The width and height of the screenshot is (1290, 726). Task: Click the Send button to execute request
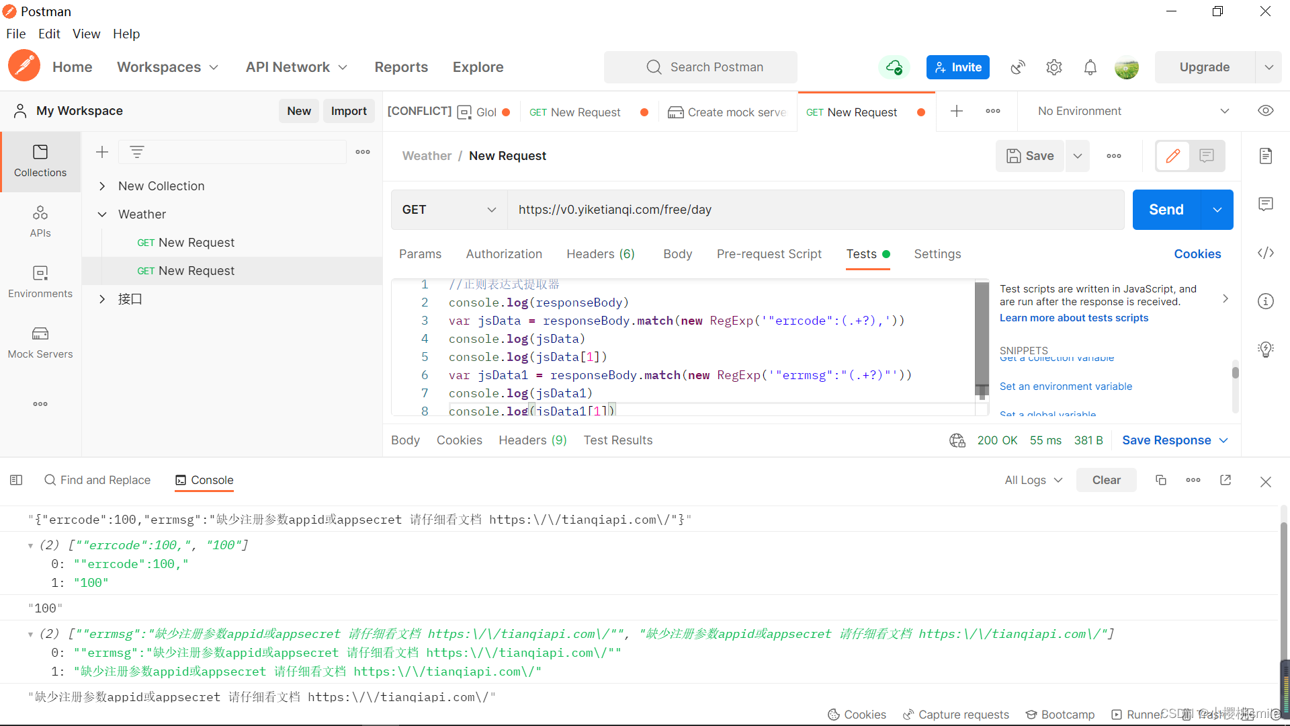point(1166,209)
